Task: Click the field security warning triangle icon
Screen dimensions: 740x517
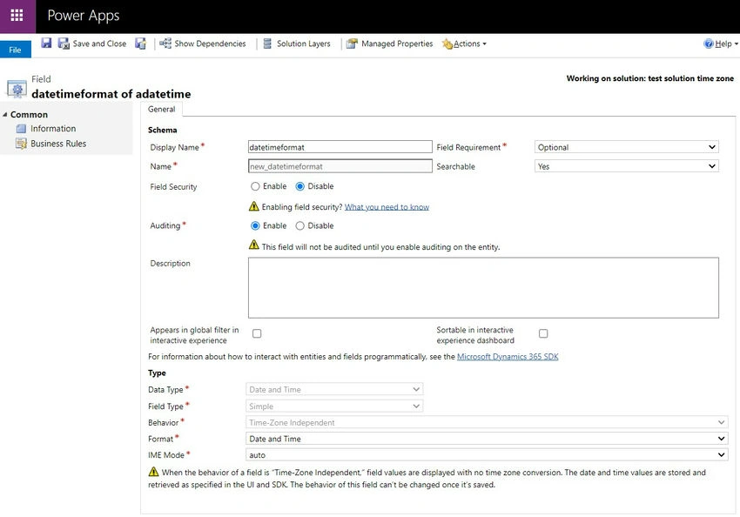Action: (254, 206)
